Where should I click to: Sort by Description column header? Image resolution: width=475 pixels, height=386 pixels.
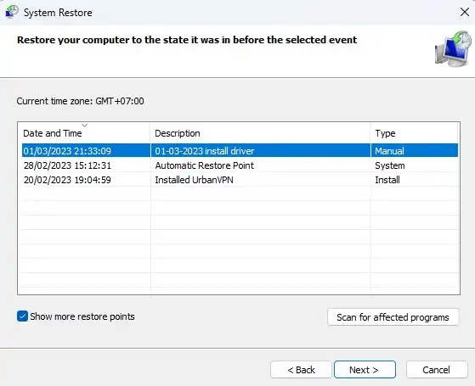(x=260, y=133)
